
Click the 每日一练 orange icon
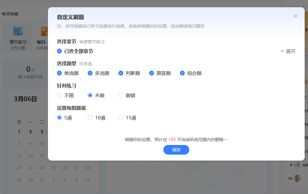pos(44,31)
